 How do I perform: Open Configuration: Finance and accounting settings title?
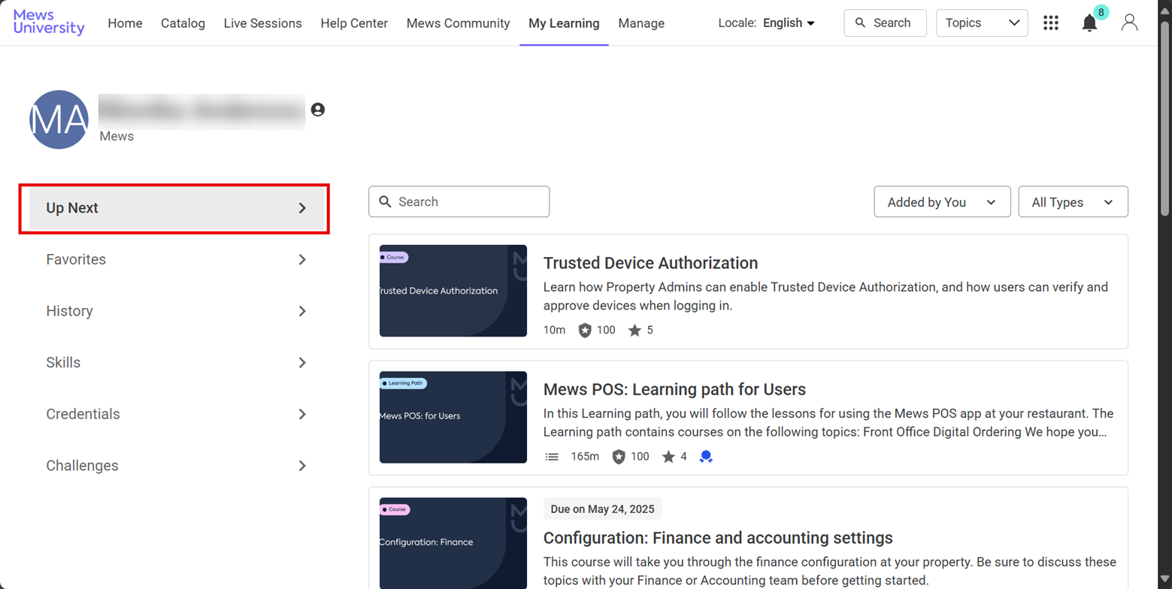(x=718, y=538)
